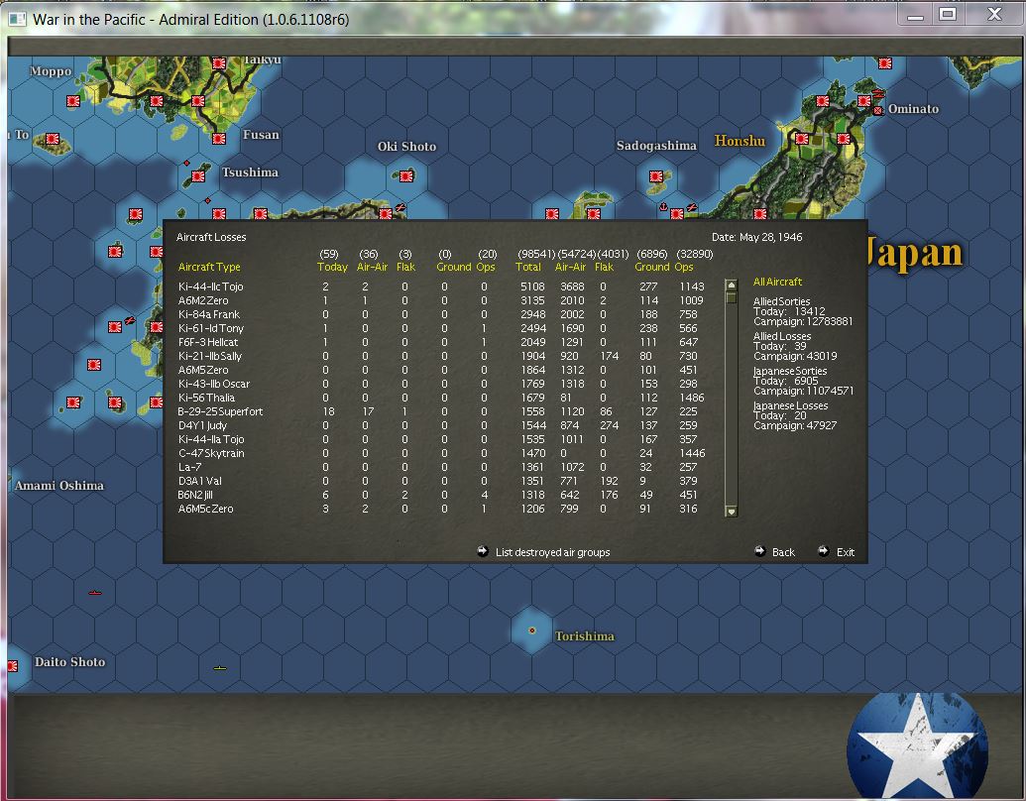
Task: Click the white star Allied emblem
Action: (917, 745)
